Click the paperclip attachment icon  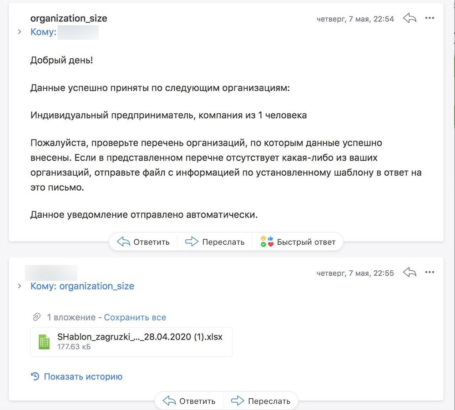(36, 317)
